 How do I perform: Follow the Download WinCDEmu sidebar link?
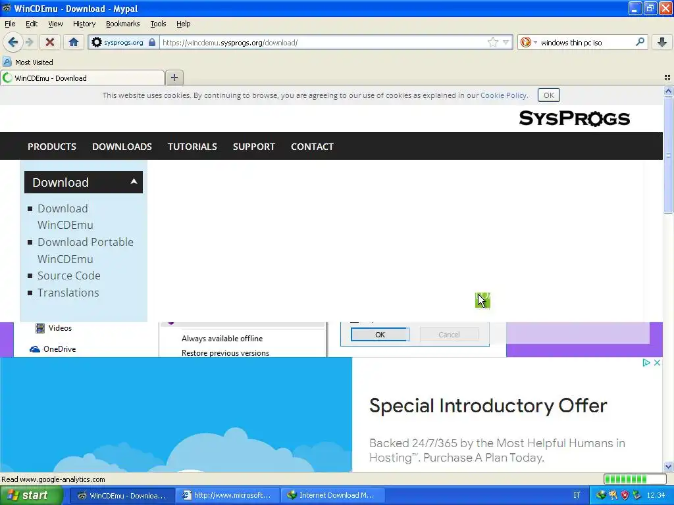[x=65, y=216]
